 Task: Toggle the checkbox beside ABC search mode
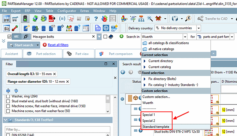tap(9, 37)
